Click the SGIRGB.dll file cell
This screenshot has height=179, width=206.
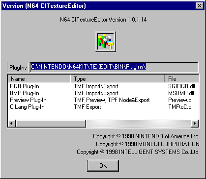(x=181, y=86)
